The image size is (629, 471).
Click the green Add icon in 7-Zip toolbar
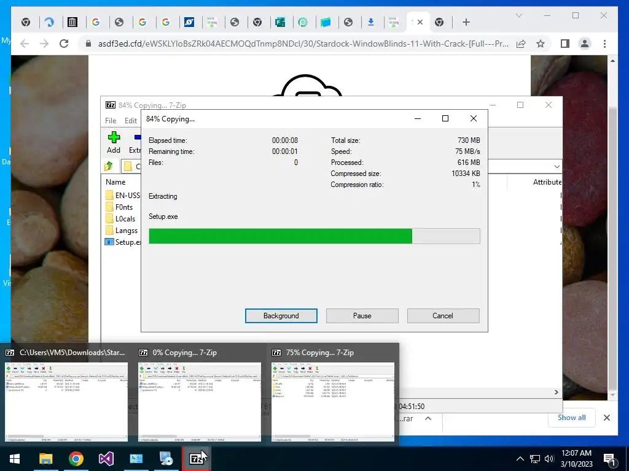(x=114, y=138)
